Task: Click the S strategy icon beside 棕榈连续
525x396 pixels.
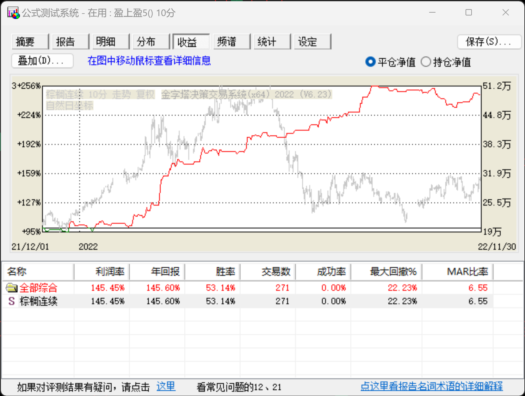Action: pyautogui.click(x=12, y=301)
